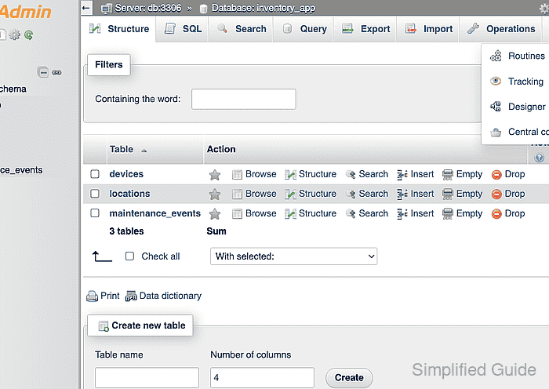Click the Print link
549x389 pixels.
103,296
